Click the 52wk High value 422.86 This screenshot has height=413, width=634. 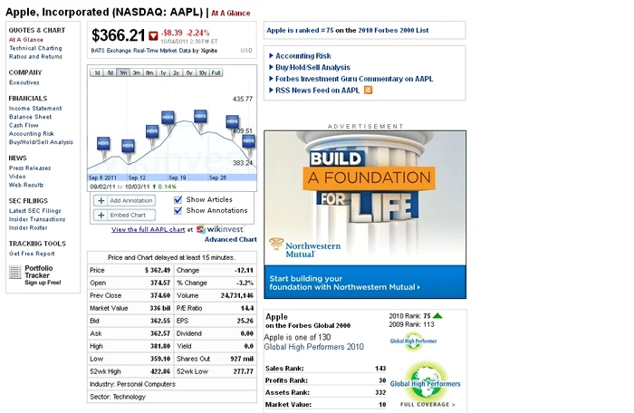tap(160, 371)
